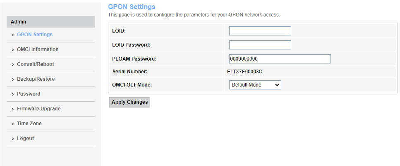Click into the LOID Password field

pos(260,45)
